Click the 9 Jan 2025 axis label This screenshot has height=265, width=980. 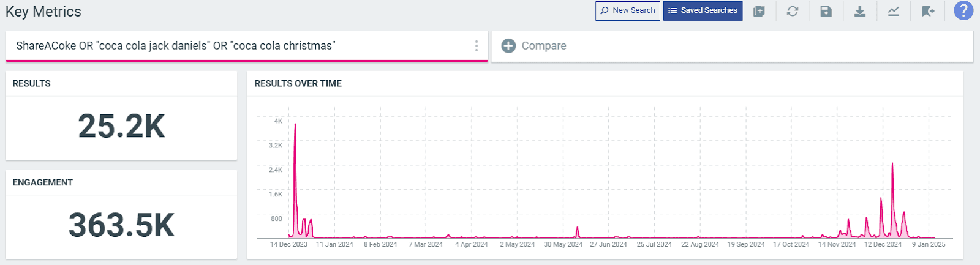click(x=929, y=245)
